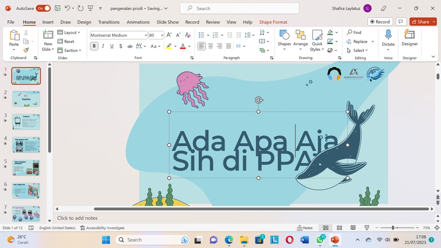Start Slide Show from status bar icon
Image resolution: width=441 pixels, height=248 pixels.
click(367, 228)
